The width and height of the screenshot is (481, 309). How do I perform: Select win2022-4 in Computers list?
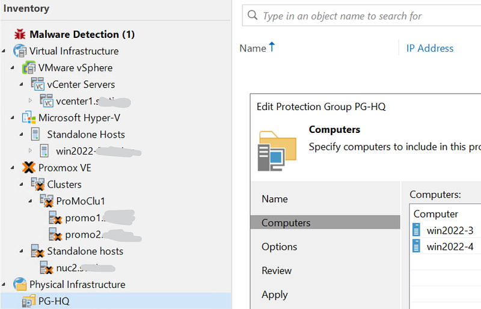[450, 246]
